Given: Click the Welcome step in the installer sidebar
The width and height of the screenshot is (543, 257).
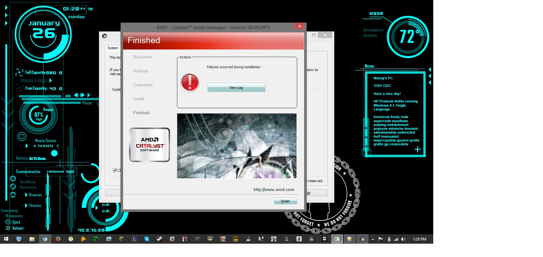Looking at the screenshot, I should 142,57.
